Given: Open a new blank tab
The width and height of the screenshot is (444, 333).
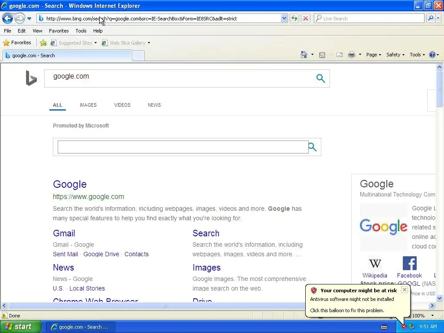Looking at the screenshot, I should pos(138,55).
